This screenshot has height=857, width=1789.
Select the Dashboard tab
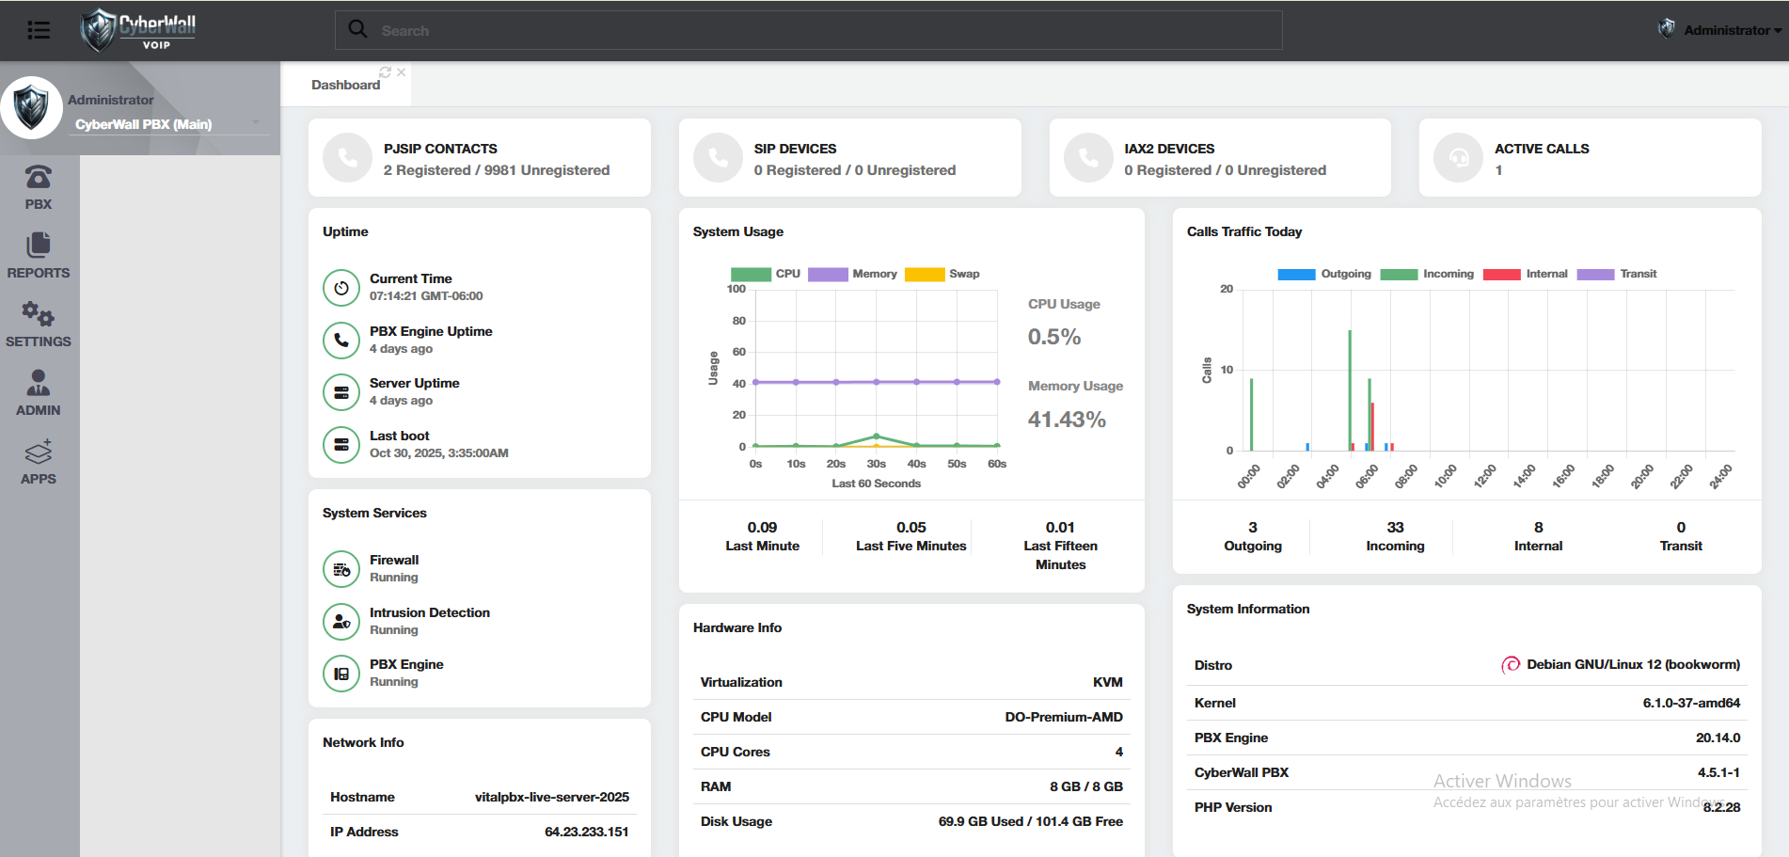point(345,85)
